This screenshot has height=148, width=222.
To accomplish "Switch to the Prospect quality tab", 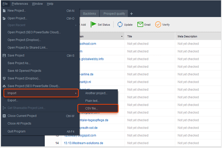I will point(114,14).
